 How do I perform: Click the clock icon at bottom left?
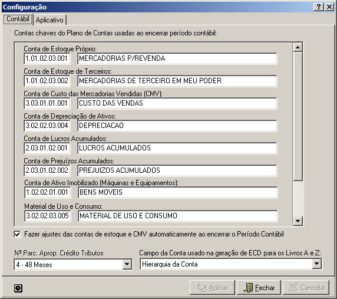[18, 288]
